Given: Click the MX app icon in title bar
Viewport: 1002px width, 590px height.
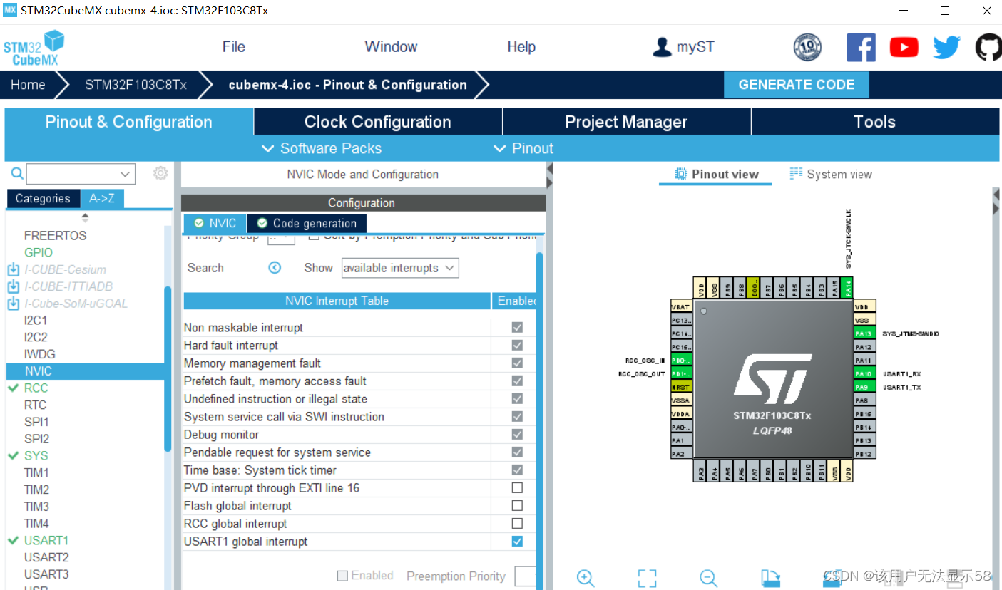Looking at the screenshot, I should [9, 11].
